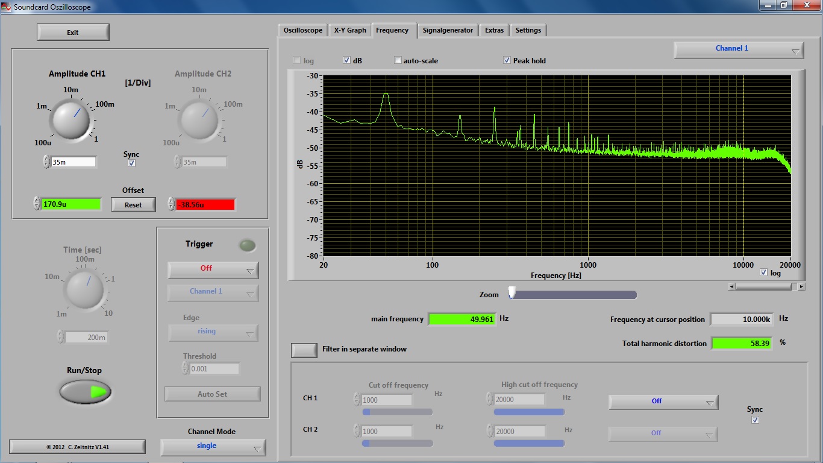Click the Trigger indicator LED
Viewport: 823px width, 463px height.
tap(247, 245)
